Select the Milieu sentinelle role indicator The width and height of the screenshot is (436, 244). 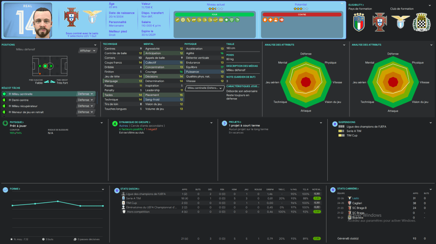click(4, 94)
